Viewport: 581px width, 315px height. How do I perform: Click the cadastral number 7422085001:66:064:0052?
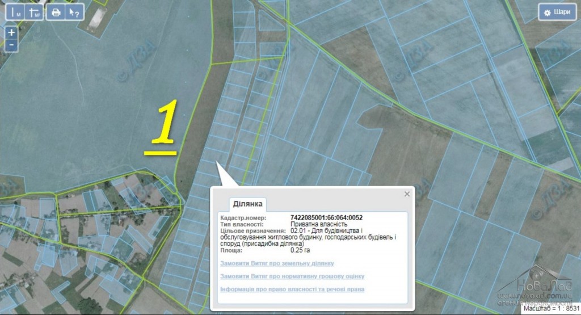tap(326, 217)
